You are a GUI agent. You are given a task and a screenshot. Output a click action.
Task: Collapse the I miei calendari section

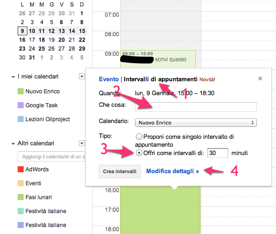coord(13,77)
